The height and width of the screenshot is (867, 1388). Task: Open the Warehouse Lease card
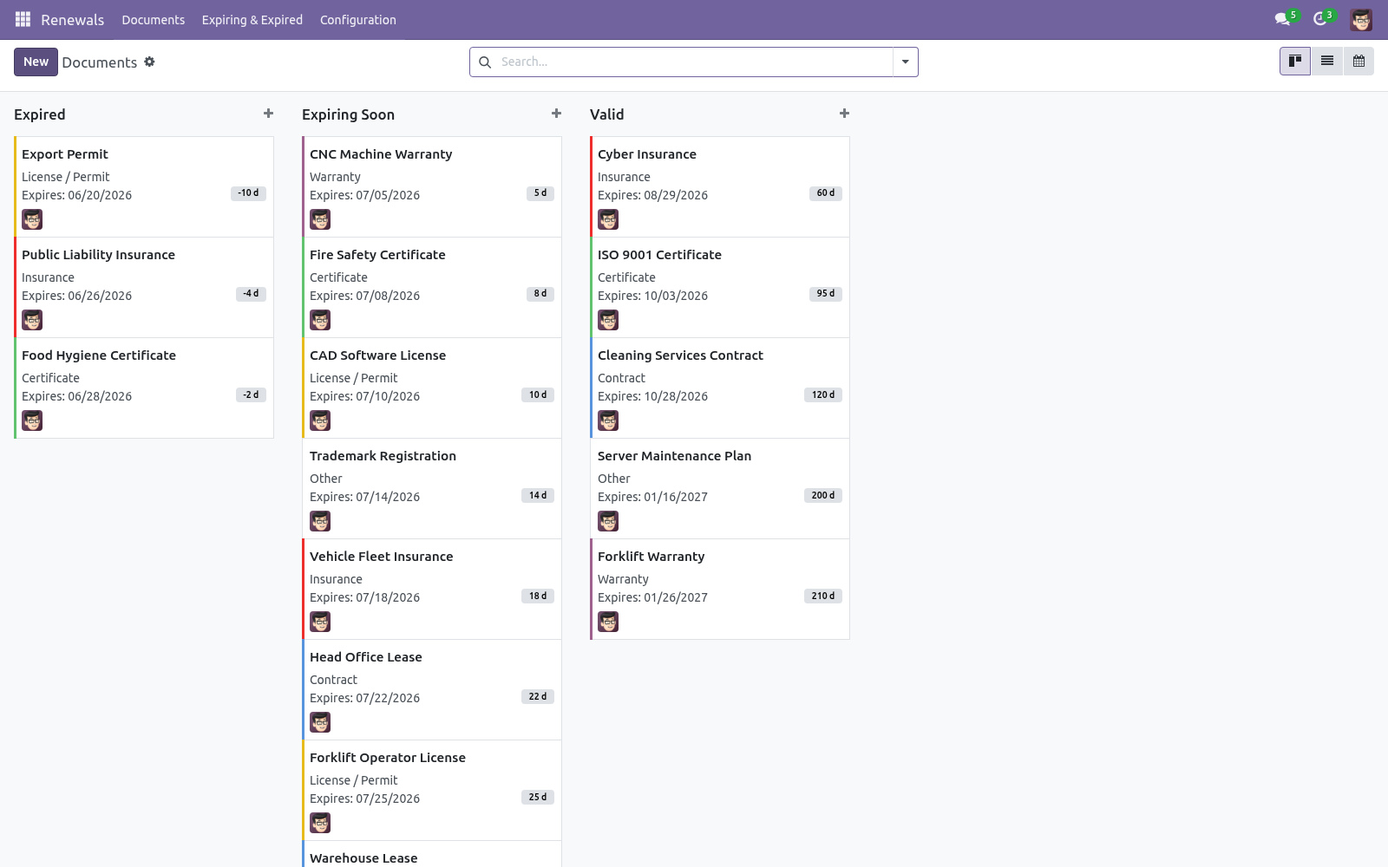point(432,855)
